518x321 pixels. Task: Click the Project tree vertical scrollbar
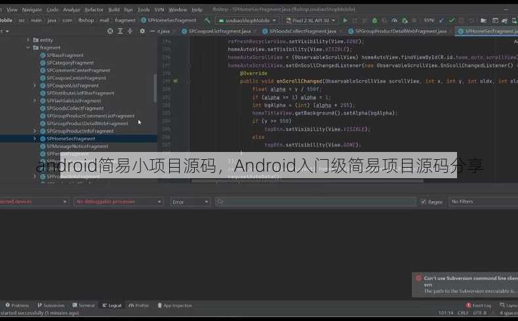click(x=155, y=88)
